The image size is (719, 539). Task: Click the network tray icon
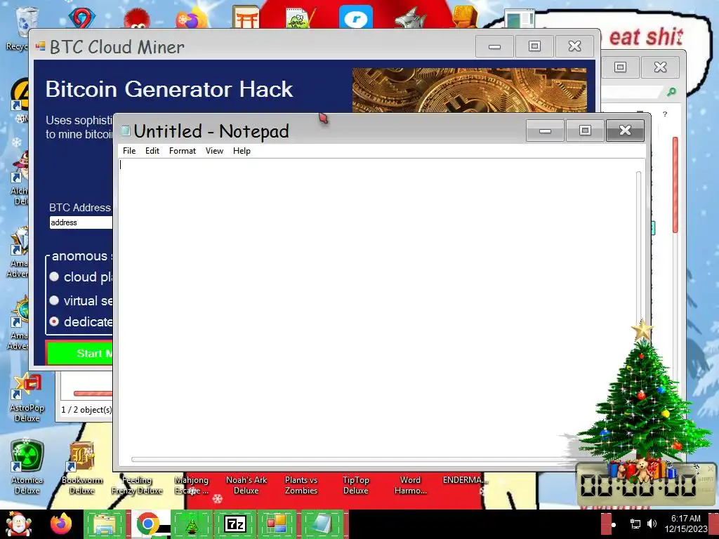pos(635,524)
